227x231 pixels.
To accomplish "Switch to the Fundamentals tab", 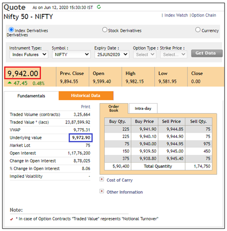I will click(31, 96).
